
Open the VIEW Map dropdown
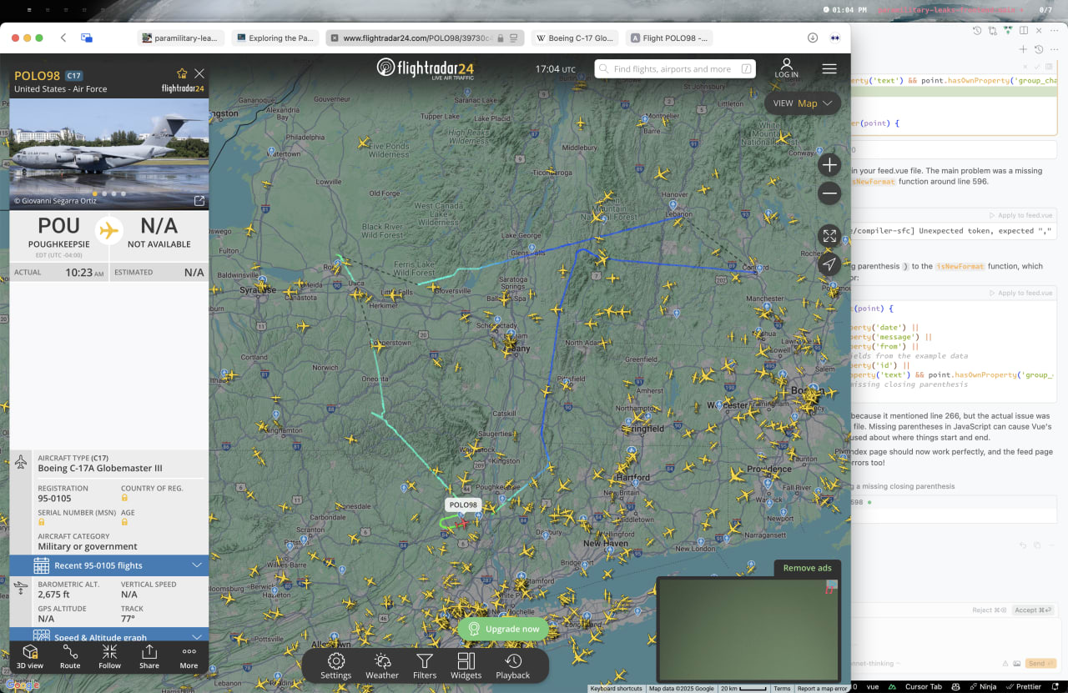802,103
